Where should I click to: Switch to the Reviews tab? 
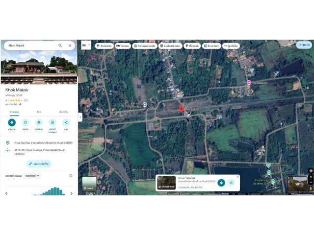pos(39,112)
